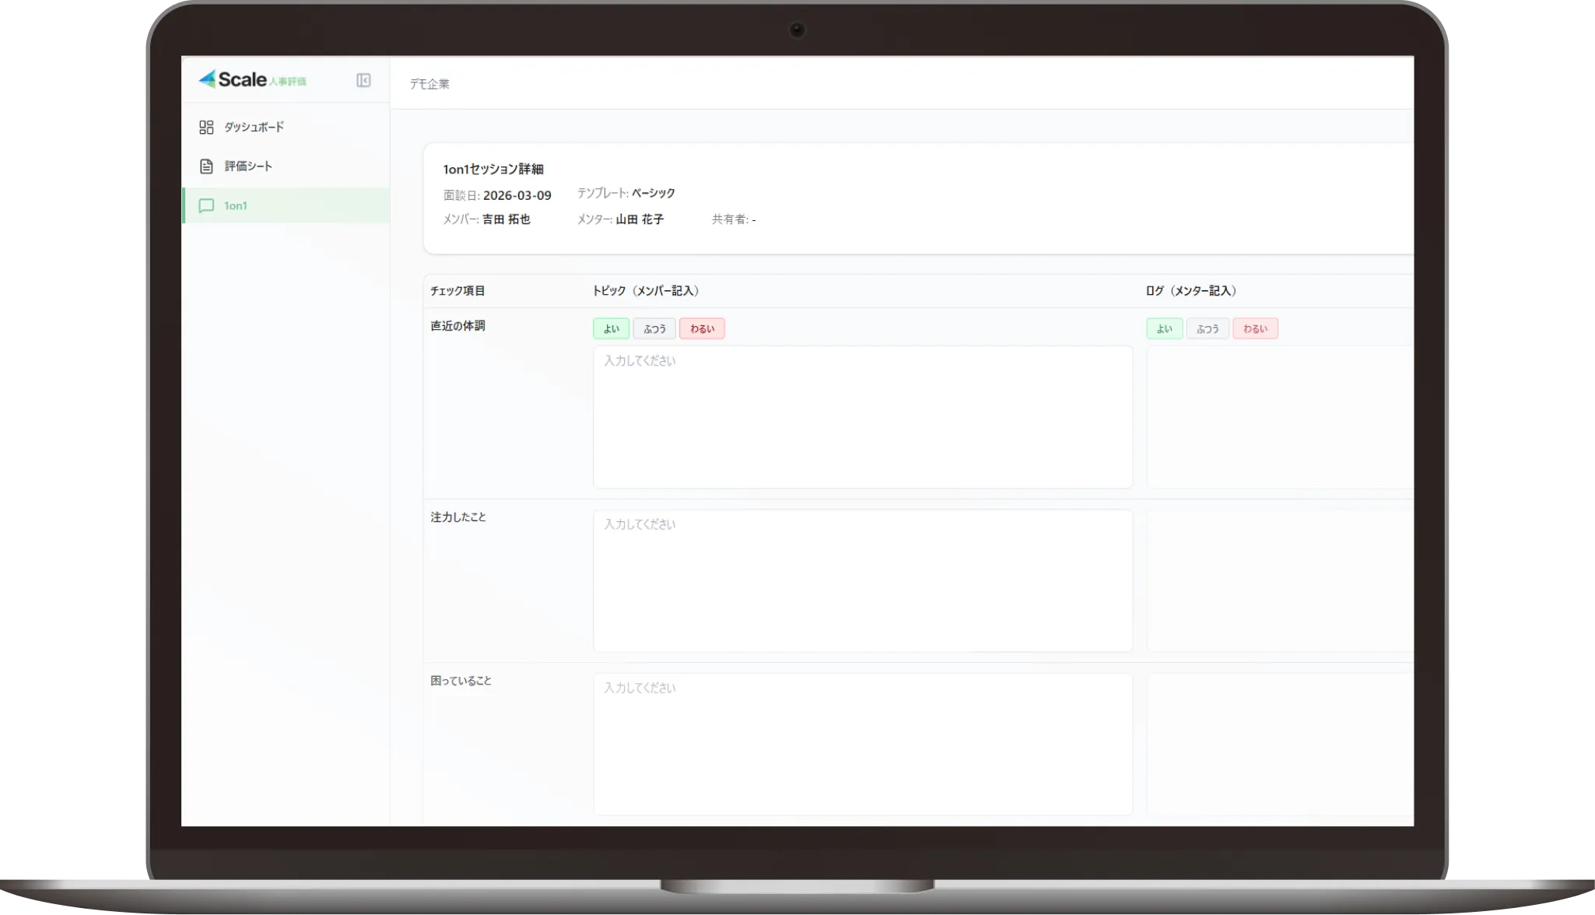Select よい in the topic column
1595x915 pixels.
[611, 328]
